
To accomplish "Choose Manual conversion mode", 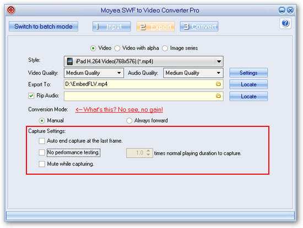I will (x=42, y=121).
